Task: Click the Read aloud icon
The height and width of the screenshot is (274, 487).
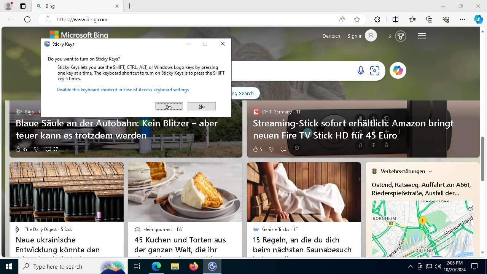Action: pos(342,19)
